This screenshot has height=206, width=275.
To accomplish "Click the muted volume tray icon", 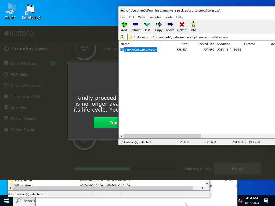I will pyautogui.click(x=240, y=201).
